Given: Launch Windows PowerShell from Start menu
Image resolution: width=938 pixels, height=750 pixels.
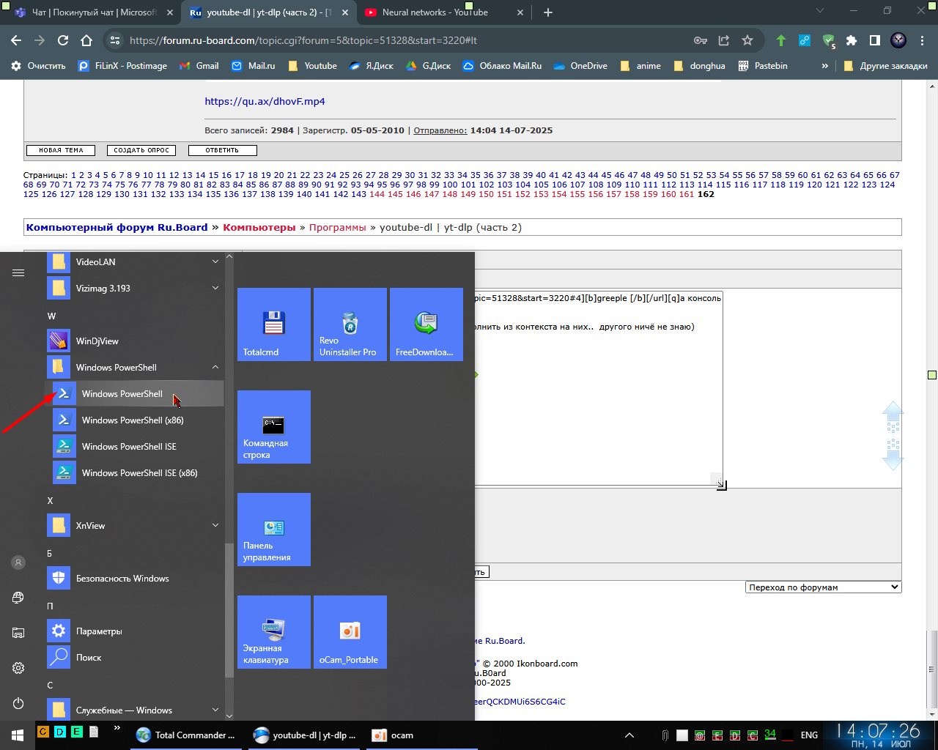Looking at the screenshot, I should (135, 394).
